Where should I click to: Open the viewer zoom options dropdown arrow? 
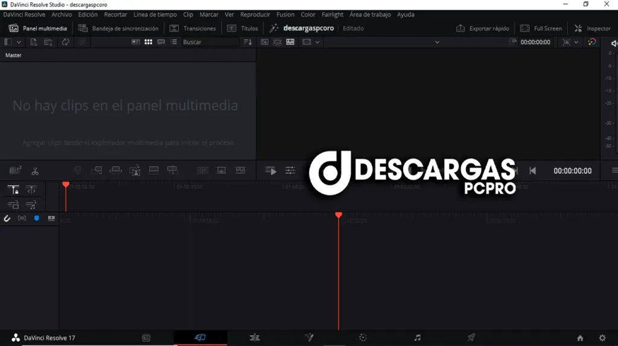click(576, 42)
